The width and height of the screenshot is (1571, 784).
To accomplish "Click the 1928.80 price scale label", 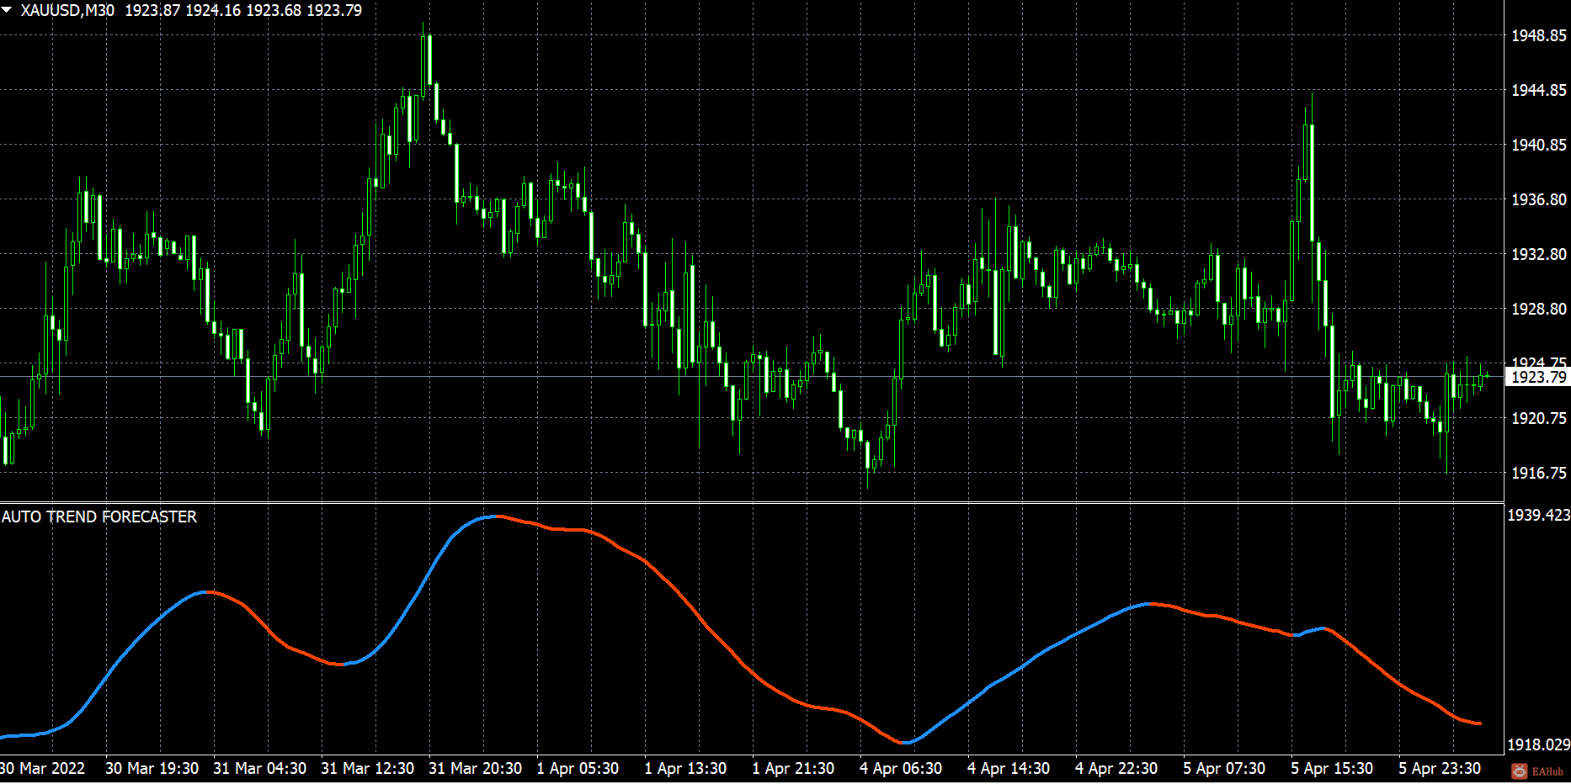I will pyautogui.click(x=1539, y=309).
